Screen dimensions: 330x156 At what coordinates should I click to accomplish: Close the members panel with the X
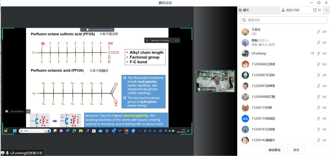pyautogui.click(x=320, y=10)
